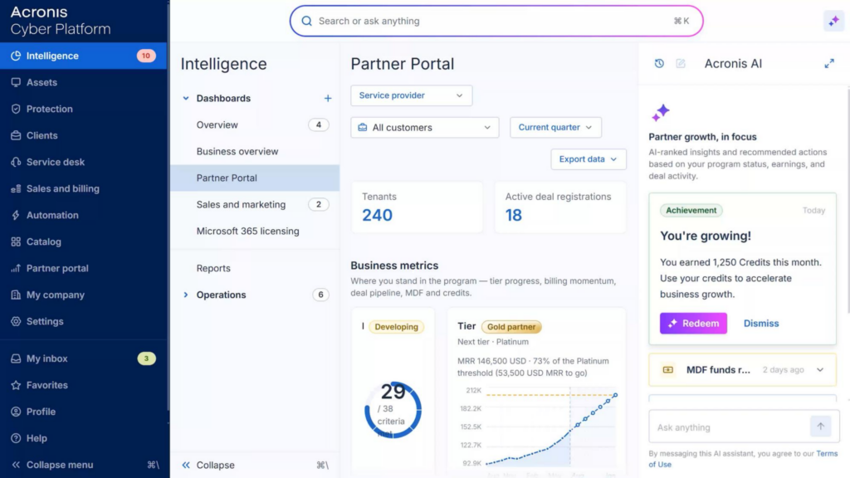Start new chat with edit icon
Screen dimensions: 850x478
681,63
